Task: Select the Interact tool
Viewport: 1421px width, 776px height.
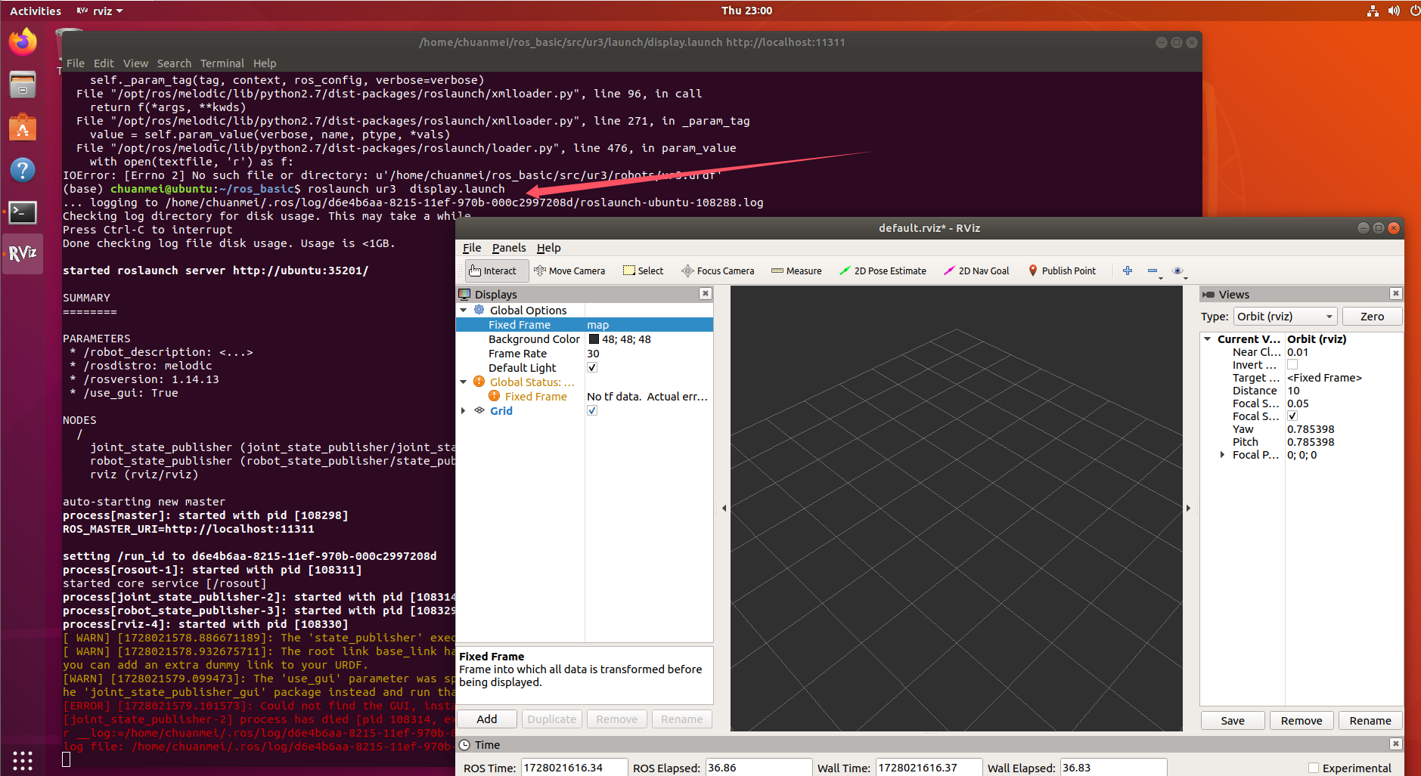Action: [495, 271]
